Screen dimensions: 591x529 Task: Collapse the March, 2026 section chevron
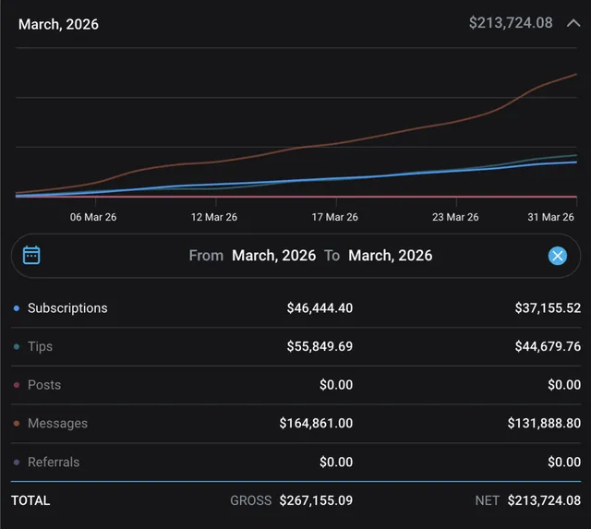click(573, 23)
